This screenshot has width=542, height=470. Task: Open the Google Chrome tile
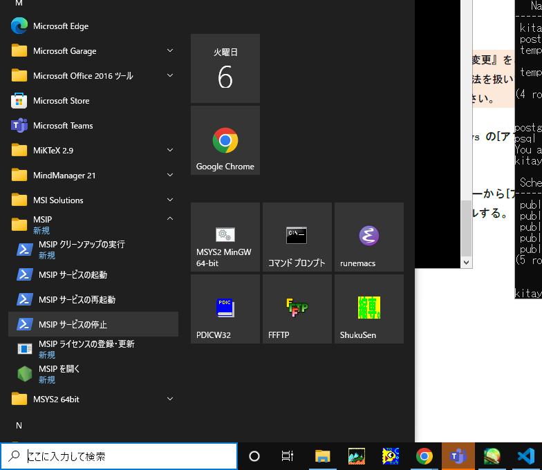pyautogui.click(x=225, y=140)
